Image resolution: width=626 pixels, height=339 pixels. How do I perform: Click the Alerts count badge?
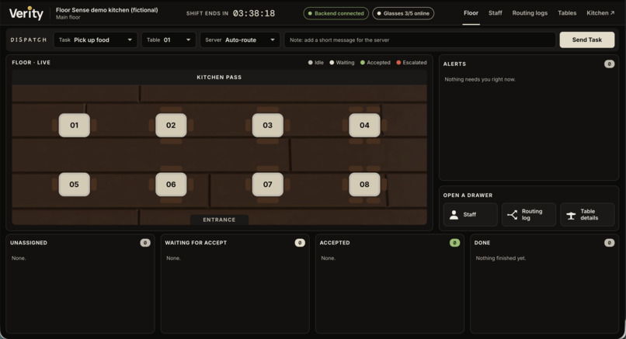pyautogui.click(x=609, y=64)
